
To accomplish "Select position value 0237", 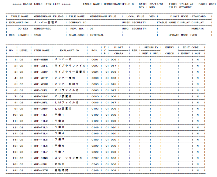I will pos(95,158).
